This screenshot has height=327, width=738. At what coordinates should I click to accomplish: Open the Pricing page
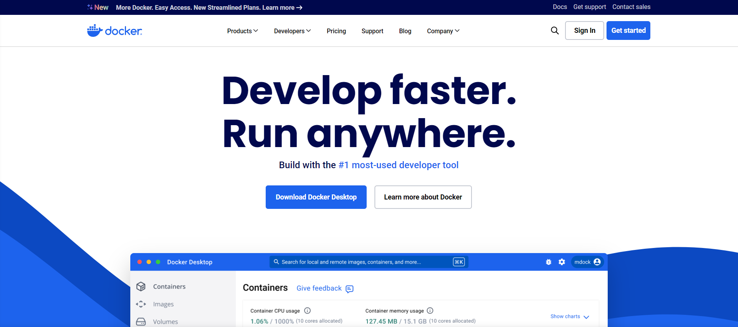(336, 31)
